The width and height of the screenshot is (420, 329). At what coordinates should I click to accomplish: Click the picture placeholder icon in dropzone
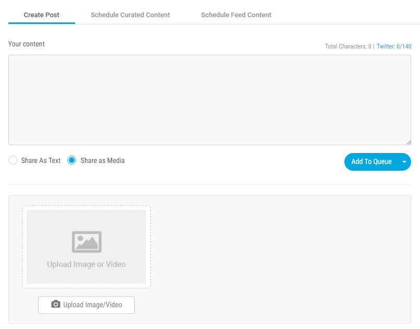tap(87, 242)
